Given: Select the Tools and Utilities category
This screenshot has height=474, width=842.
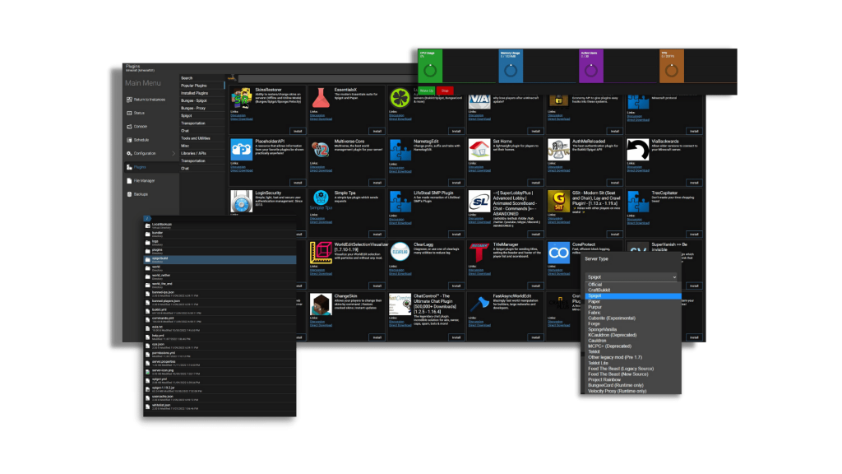Looking at the screenshot, I should [196, 138].
